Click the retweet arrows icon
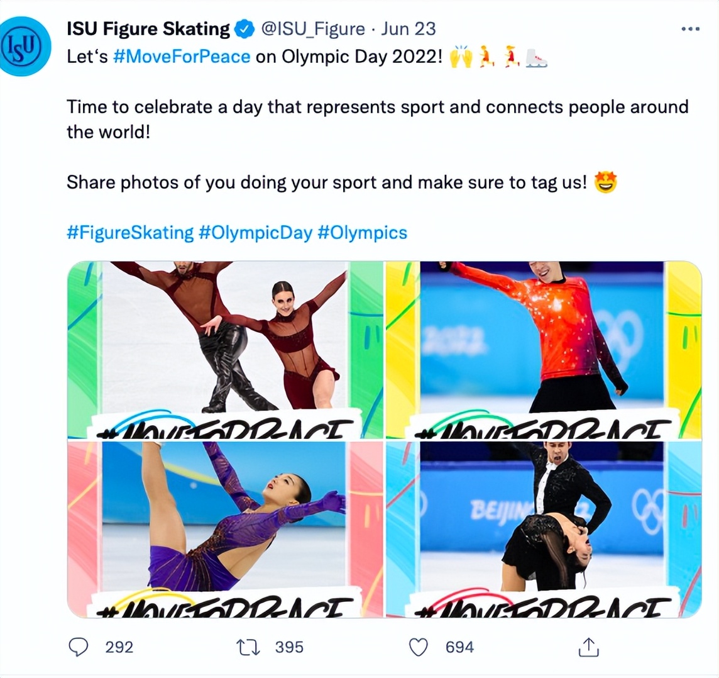719x678 pixels. click(248, 647)
